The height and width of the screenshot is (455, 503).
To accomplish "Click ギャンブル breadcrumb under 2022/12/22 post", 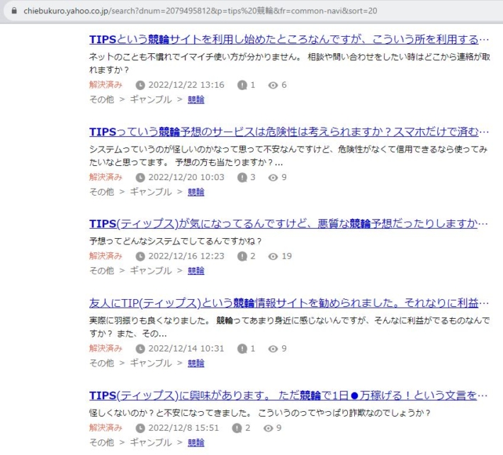I will click(151, 99).
